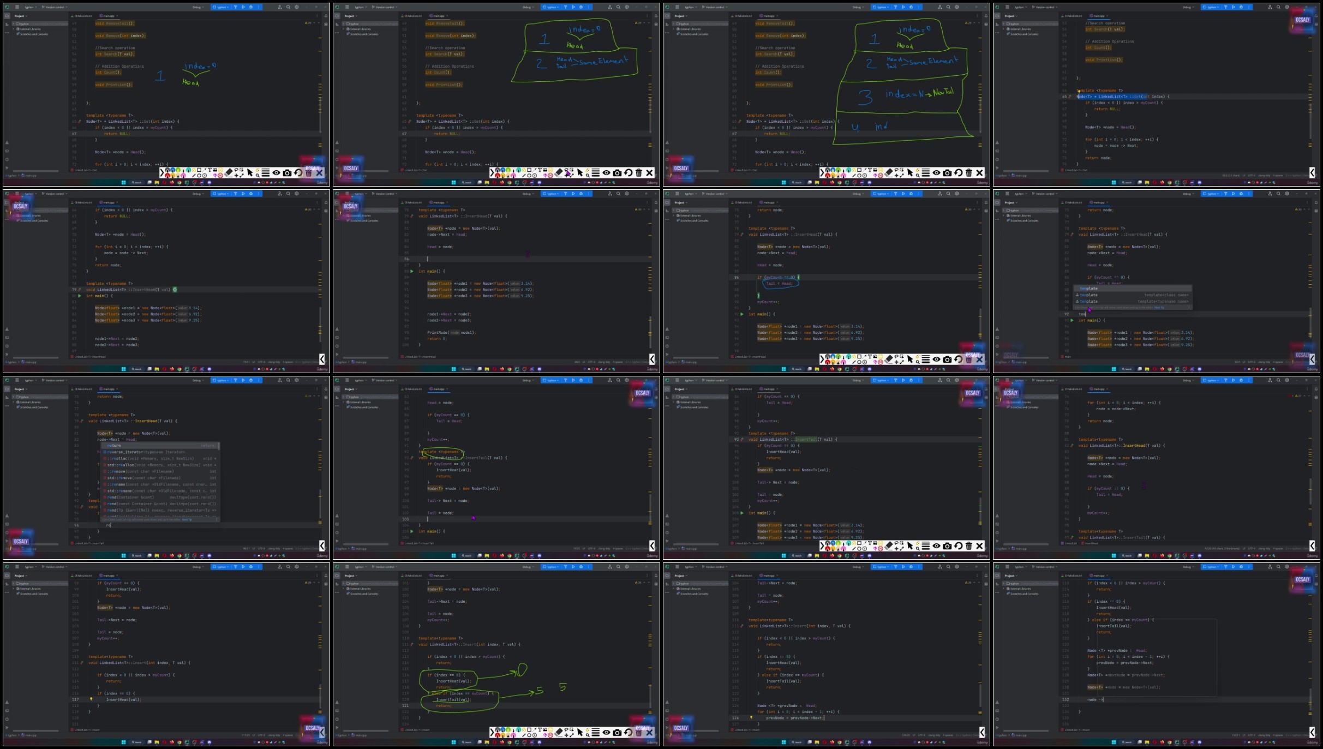Select main.cpp tab in circled 'Tail = Head' frame
1323x749 pixels.
(x=768, y=202)
